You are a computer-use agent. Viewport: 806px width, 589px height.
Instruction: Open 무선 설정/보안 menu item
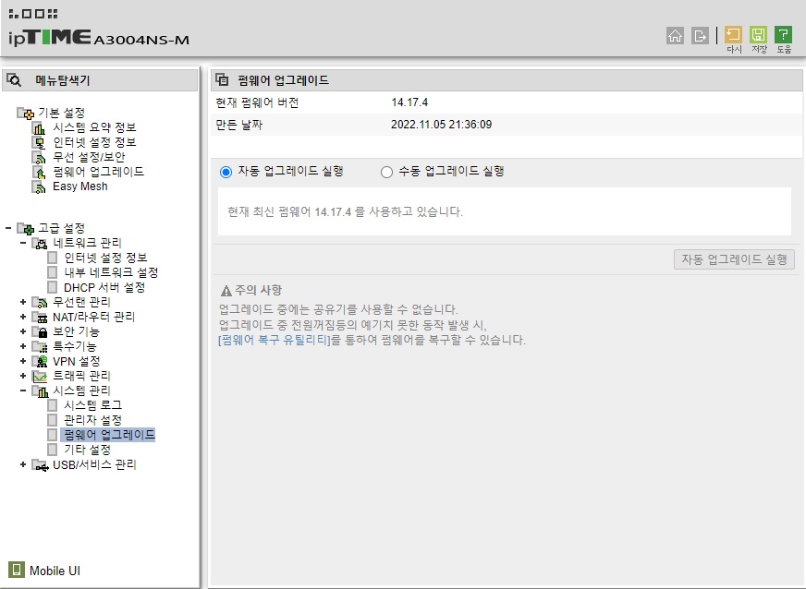[x=89, y=157]
